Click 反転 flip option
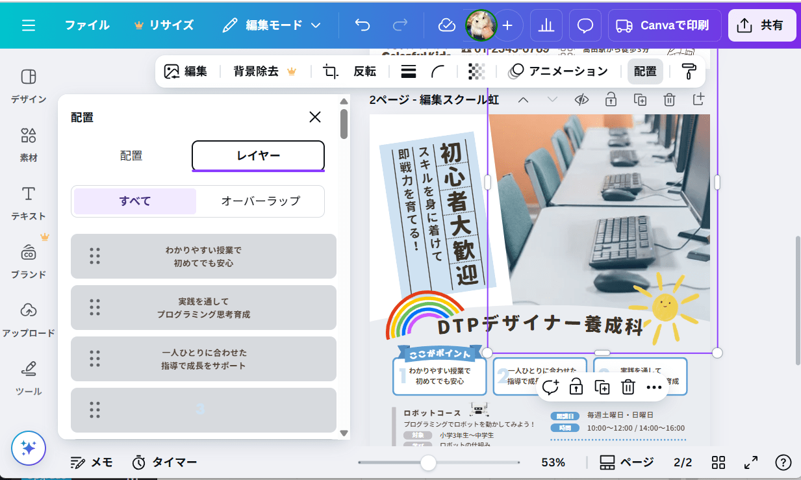Screen dimensions: 801x480 (x=365, y=71)
